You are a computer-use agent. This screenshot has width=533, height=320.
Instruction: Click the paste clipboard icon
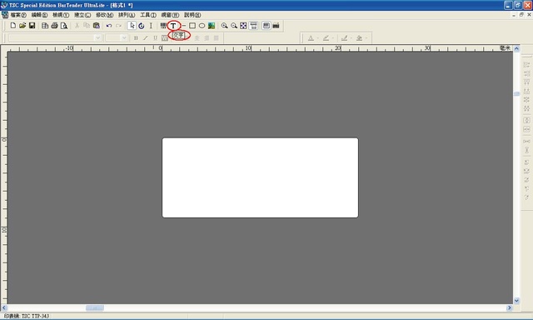click(97, 26)
